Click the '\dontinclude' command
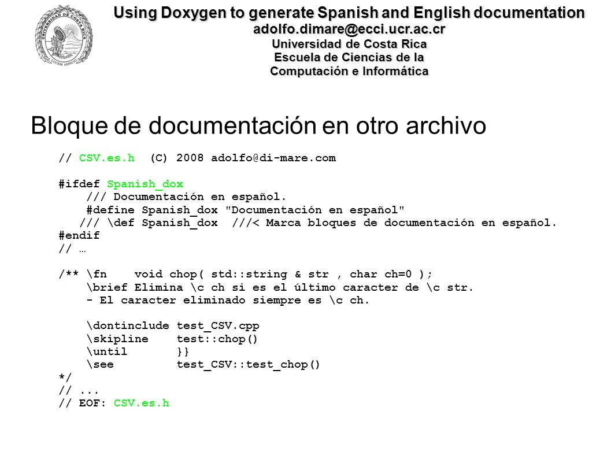This screenshot has height=459, width=611. coord(128,325)
